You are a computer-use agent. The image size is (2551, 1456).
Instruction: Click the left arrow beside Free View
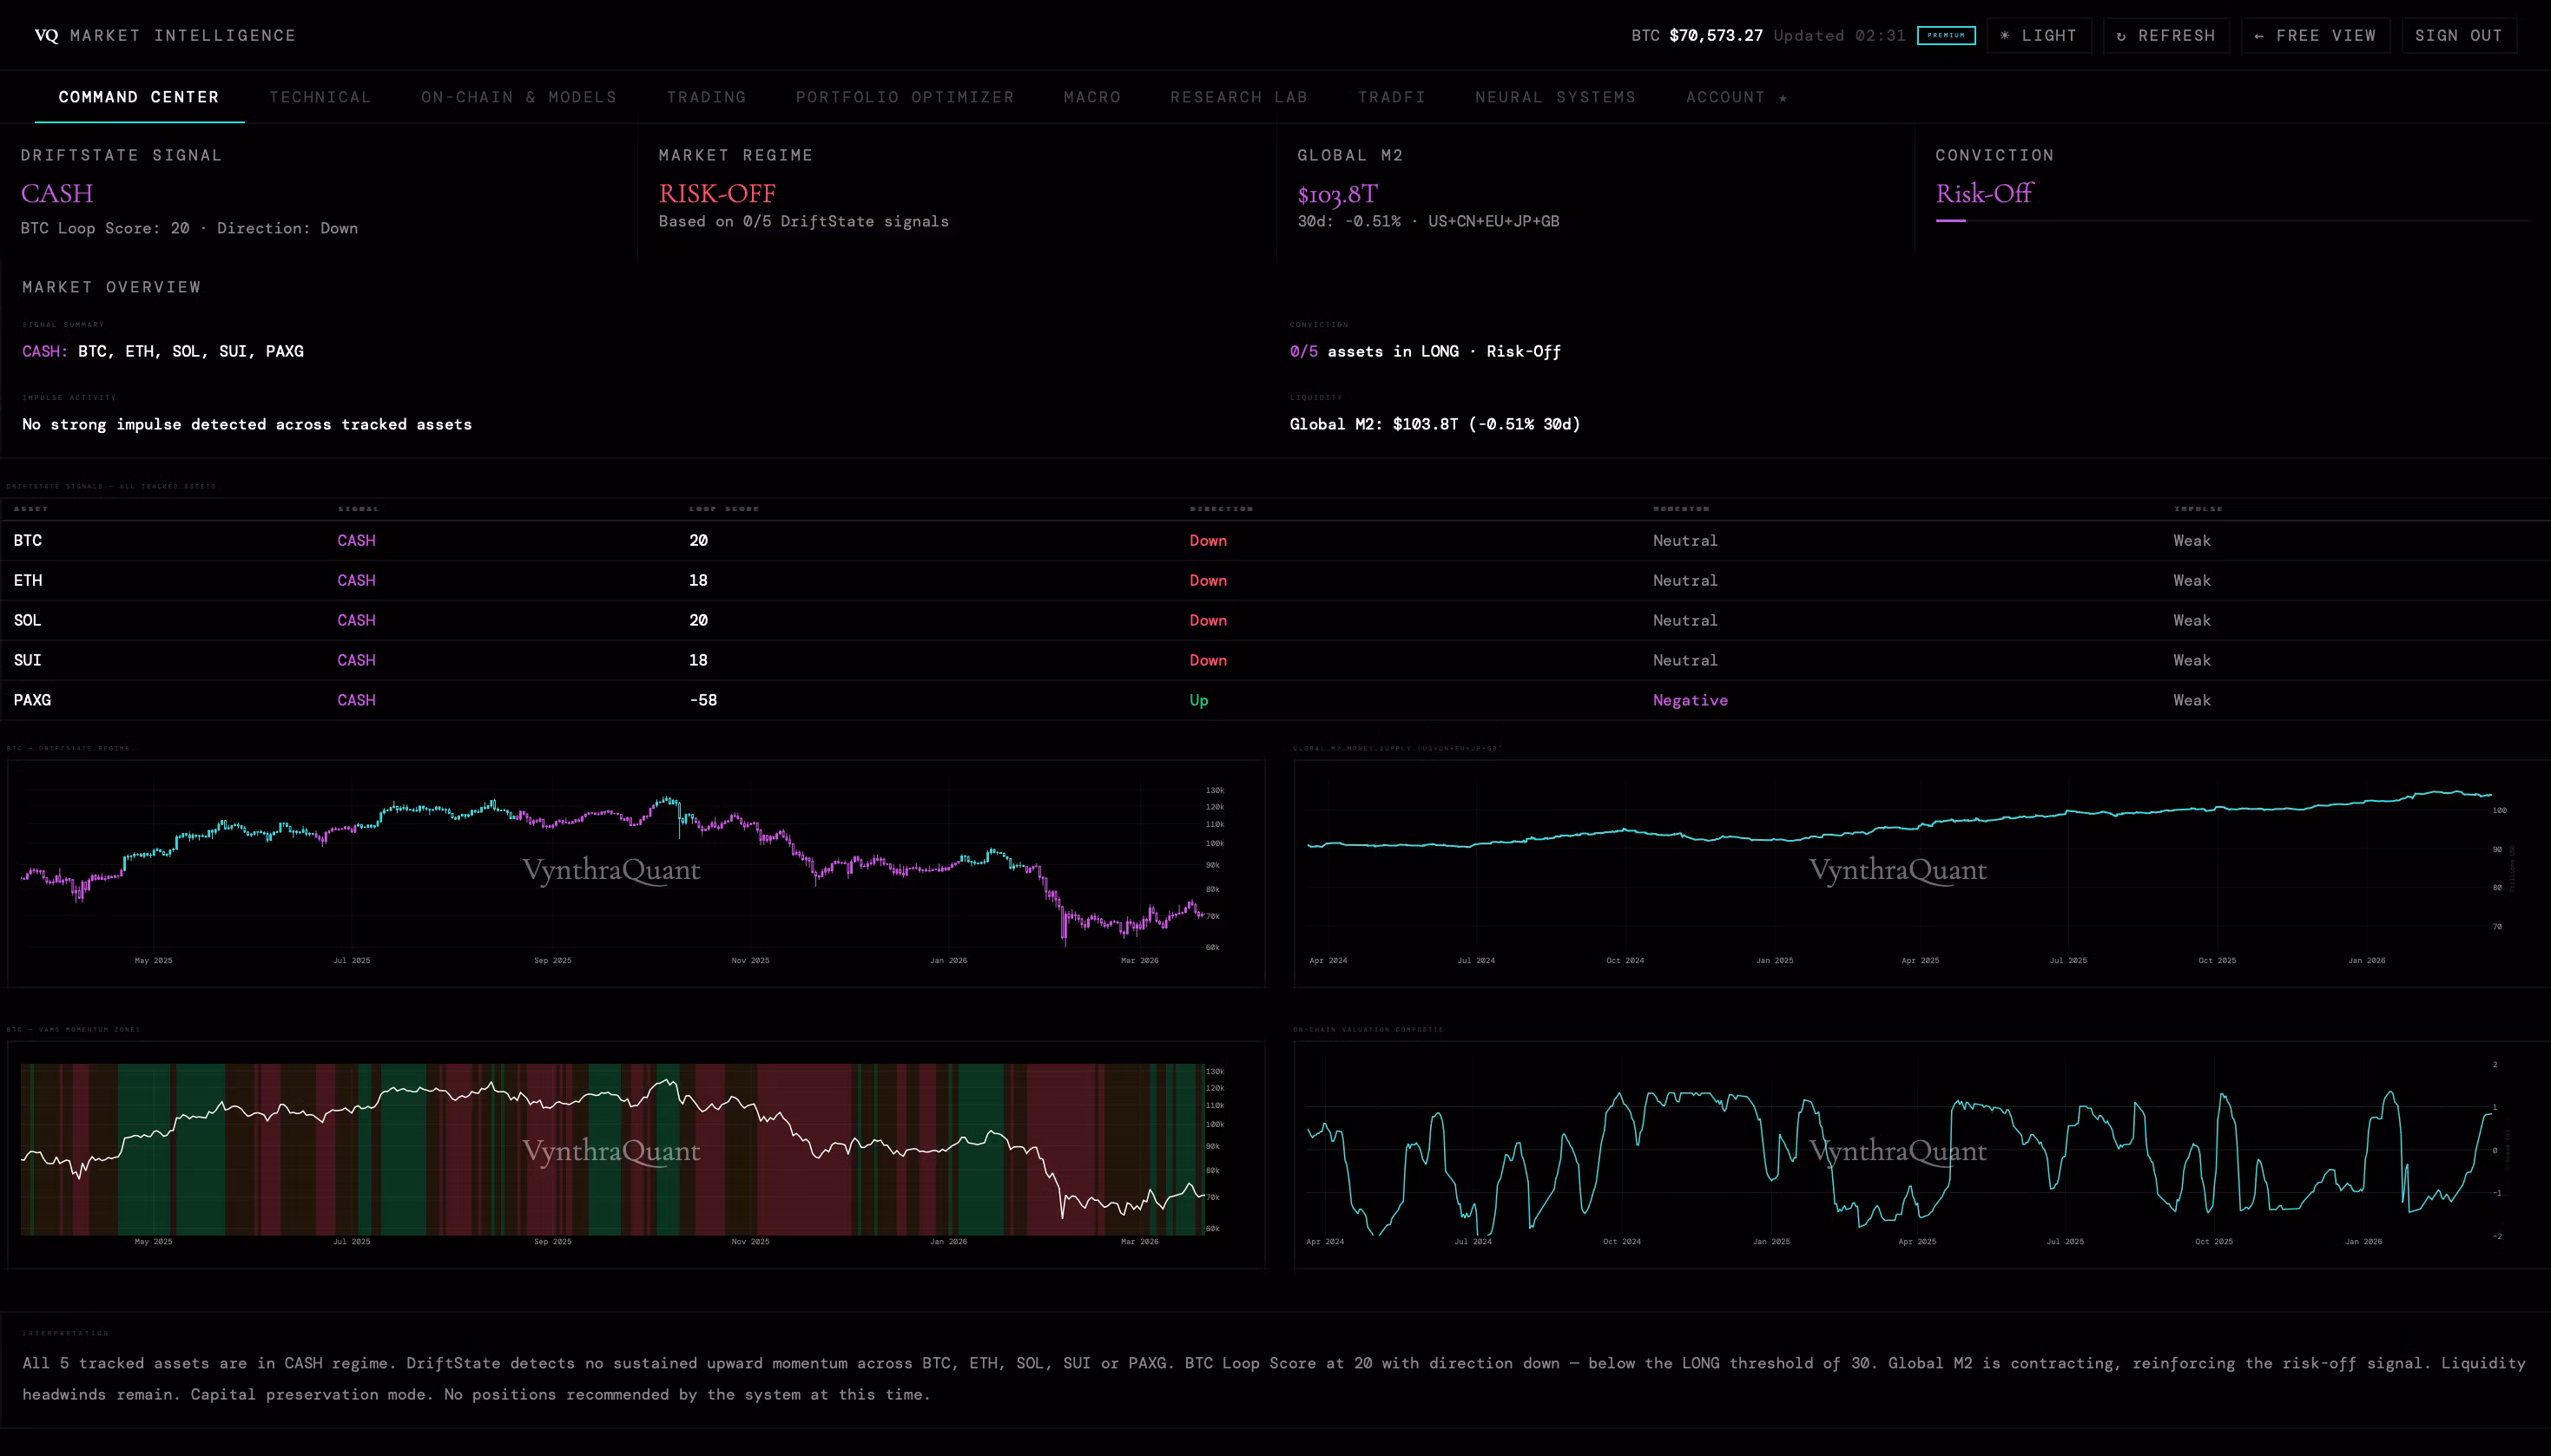tap(2259, 36)
